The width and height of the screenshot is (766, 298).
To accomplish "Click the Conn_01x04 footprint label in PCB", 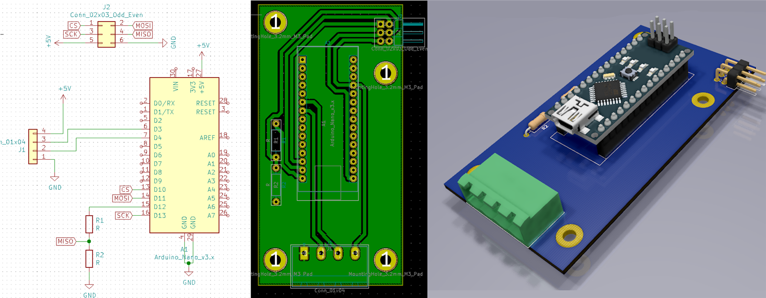I will click(x=330, y=290).
